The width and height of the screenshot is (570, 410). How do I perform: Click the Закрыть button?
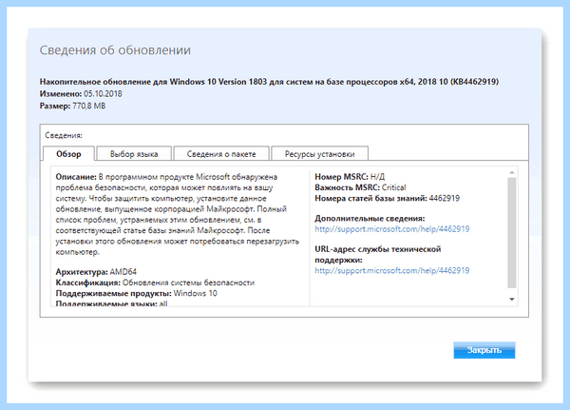484,350
